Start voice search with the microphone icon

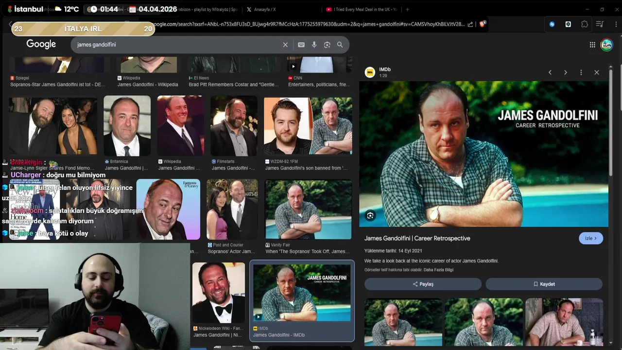pos(314,45)
